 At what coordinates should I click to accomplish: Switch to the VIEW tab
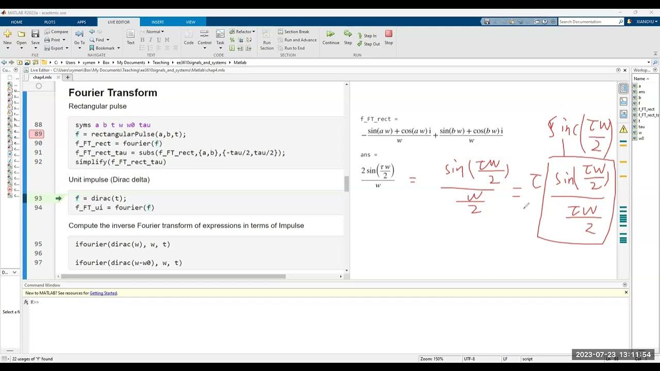click(190, 22)
